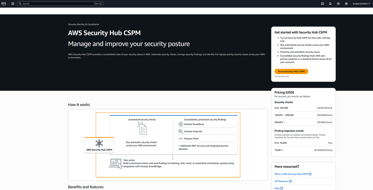
Task: Click the 30-day free trial caption
Action: coord(282,76)
